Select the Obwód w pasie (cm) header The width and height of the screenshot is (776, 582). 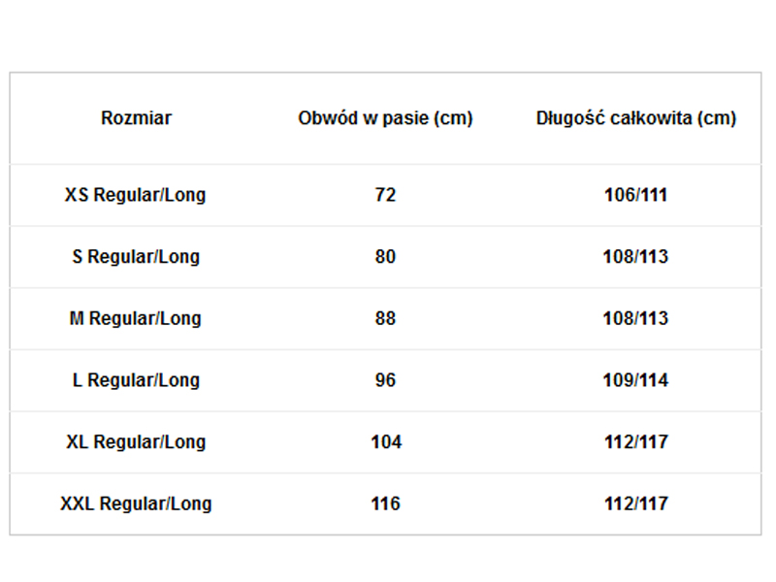(x=385, y=118)
